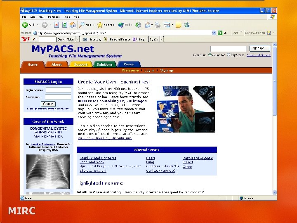Switch to the Home tab
This screenshot has height=223, width=297.
click(33, 64)
